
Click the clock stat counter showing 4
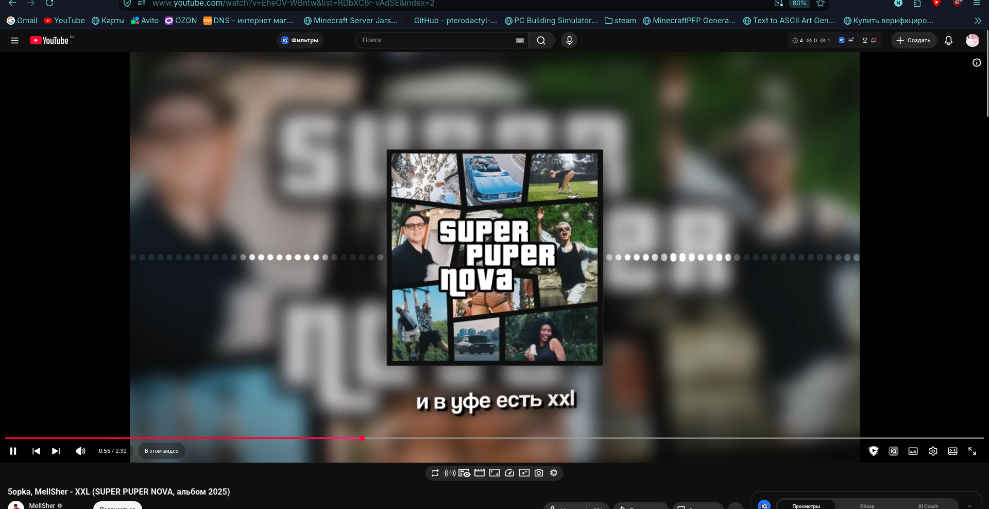point(797,40)
